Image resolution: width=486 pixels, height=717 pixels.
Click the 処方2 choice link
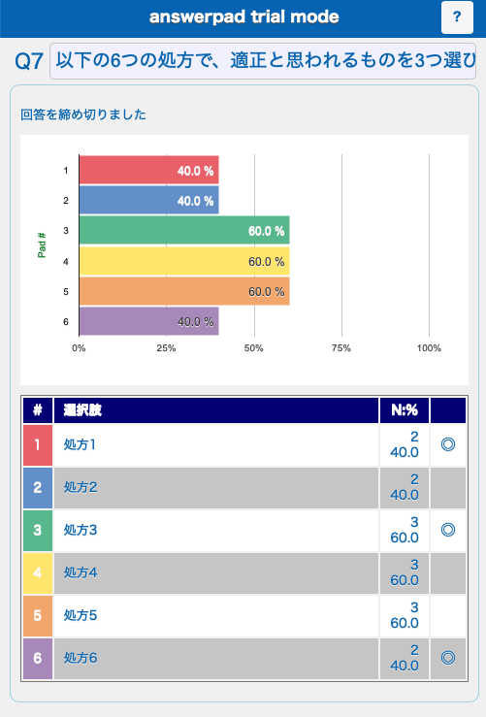pyautogui.click(x=81, y=487)
